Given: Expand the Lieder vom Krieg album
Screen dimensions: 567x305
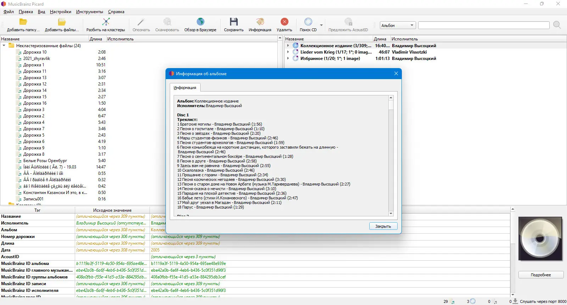Looking at the screenshot, I should pos(288,52).
